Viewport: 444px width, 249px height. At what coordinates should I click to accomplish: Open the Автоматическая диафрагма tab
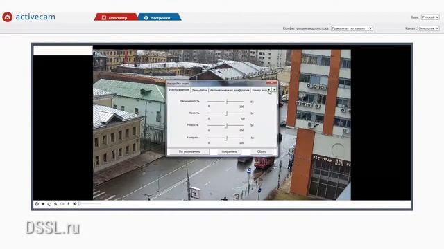230,90
